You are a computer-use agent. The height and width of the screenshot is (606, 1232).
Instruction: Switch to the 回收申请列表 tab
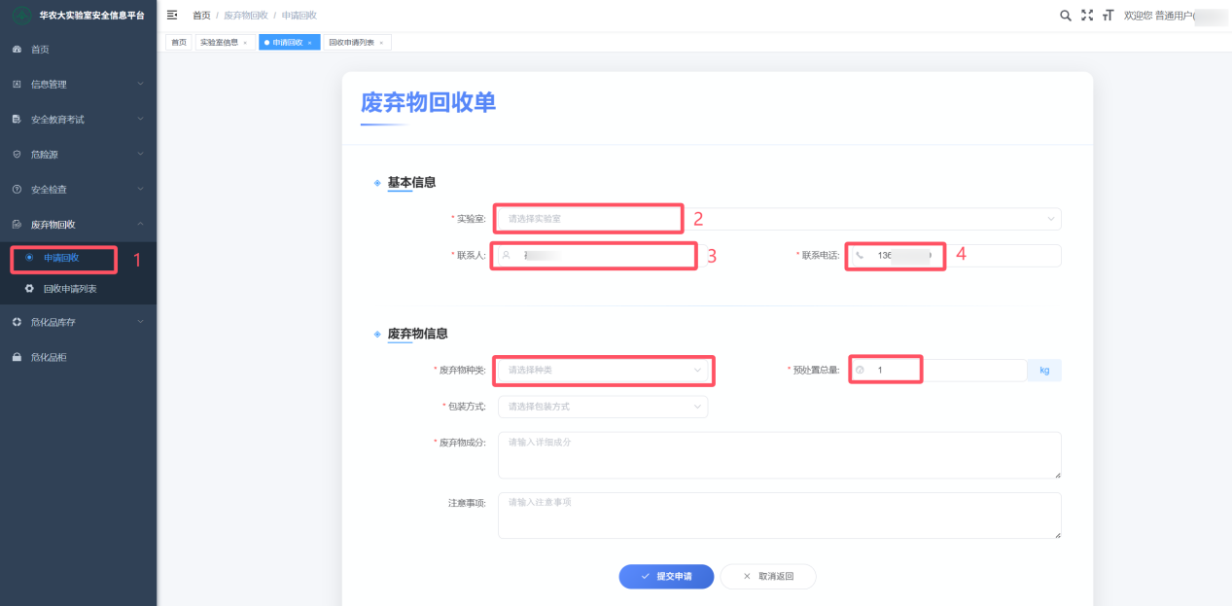click(x=351, y=43)
